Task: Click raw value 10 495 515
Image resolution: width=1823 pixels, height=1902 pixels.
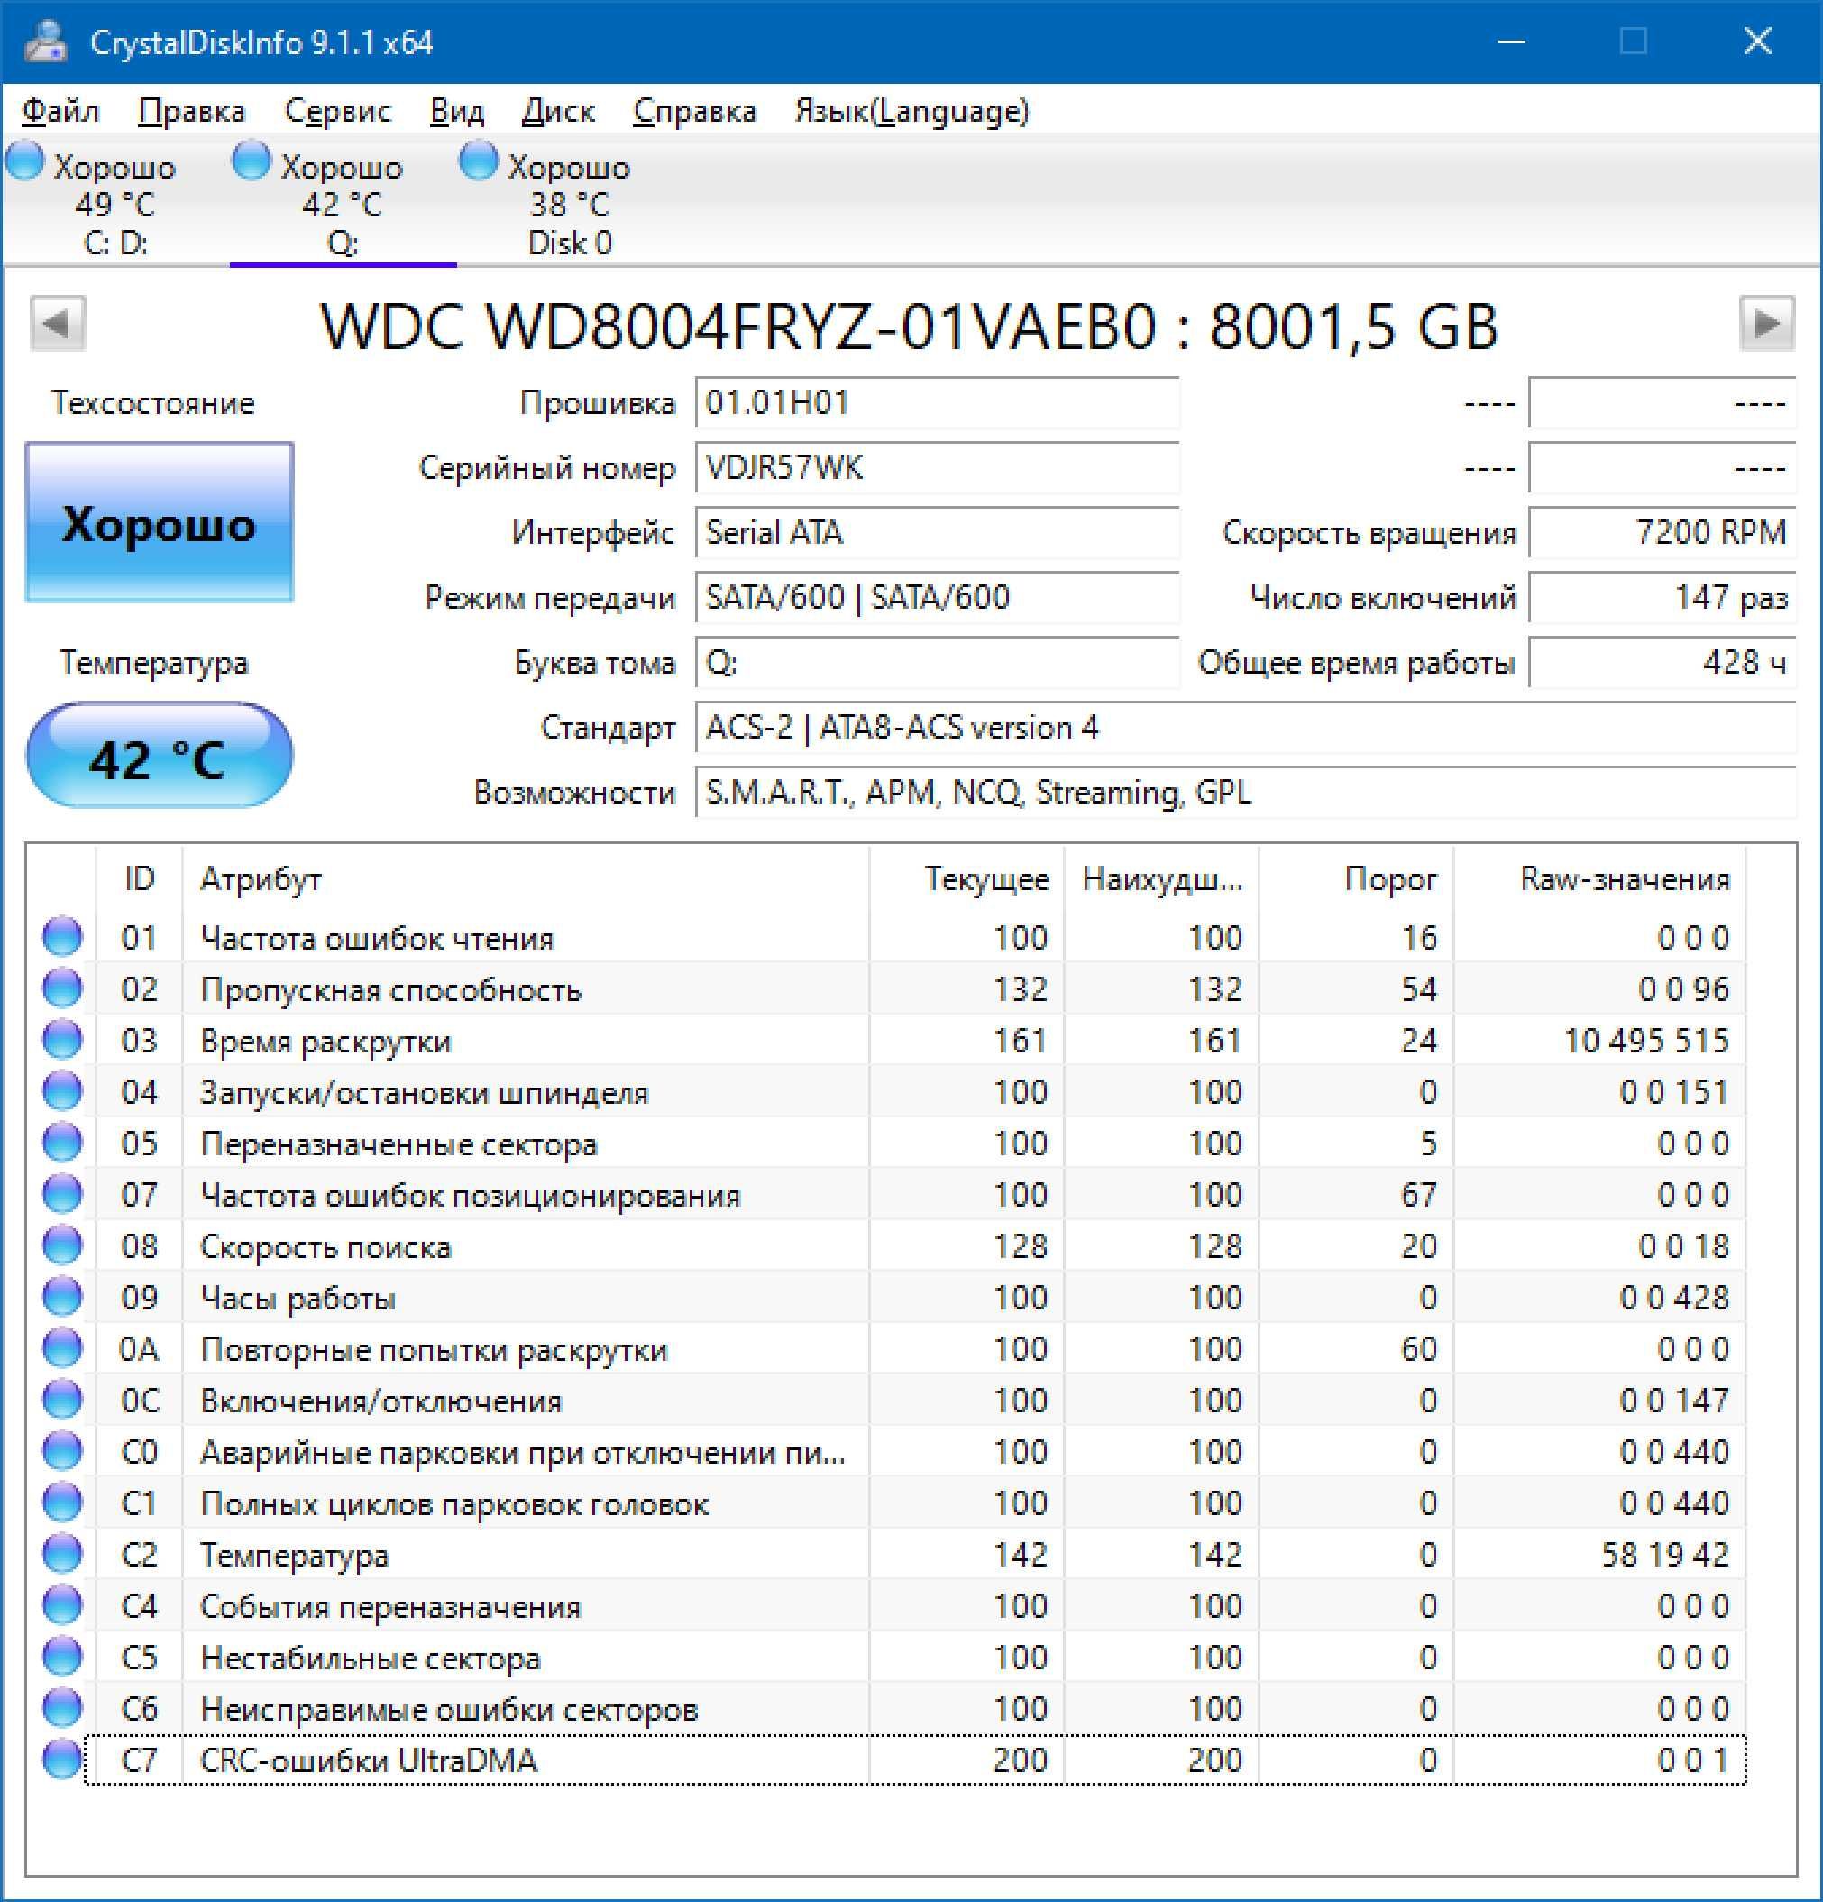Action: (x=1646, y=1040)
